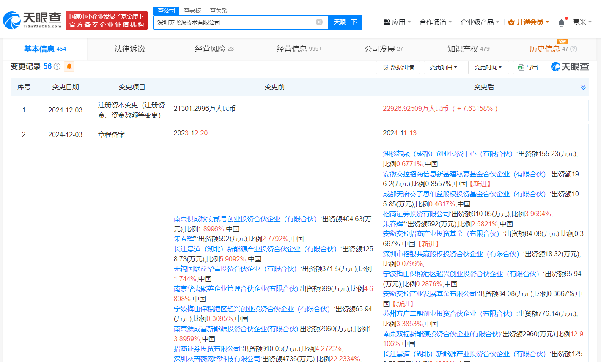This screenshot has height=362, width=601.
Task: Open the 苏州方广二期创业投资合伙企业 link
Action: (x=448, y=314)
